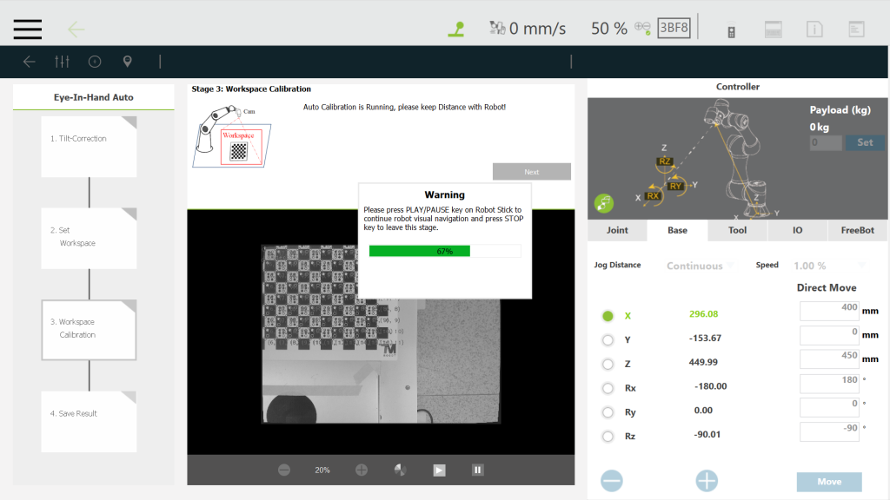Click the location pin icon in dark toolbar

pos(128,62)
